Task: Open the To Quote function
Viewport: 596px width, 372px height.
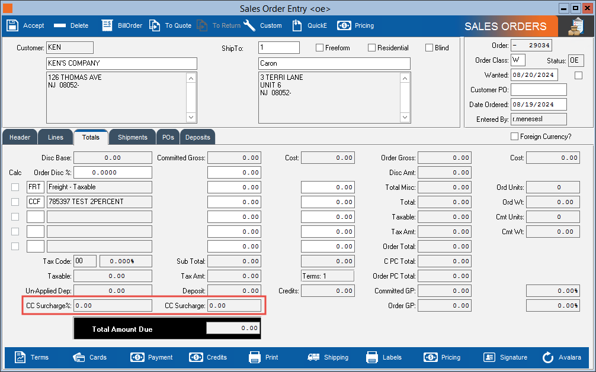Action: [x=155, y=25]
